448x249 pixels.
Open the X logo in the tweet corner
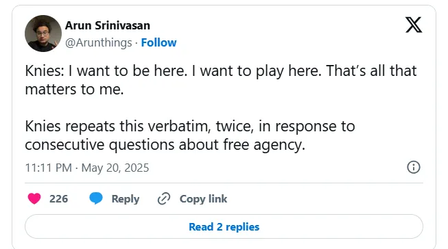click(x=414, y=25)
